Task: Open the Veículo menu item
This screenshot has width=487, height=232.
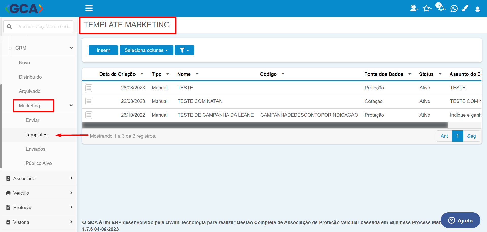Action: point(21,193)
